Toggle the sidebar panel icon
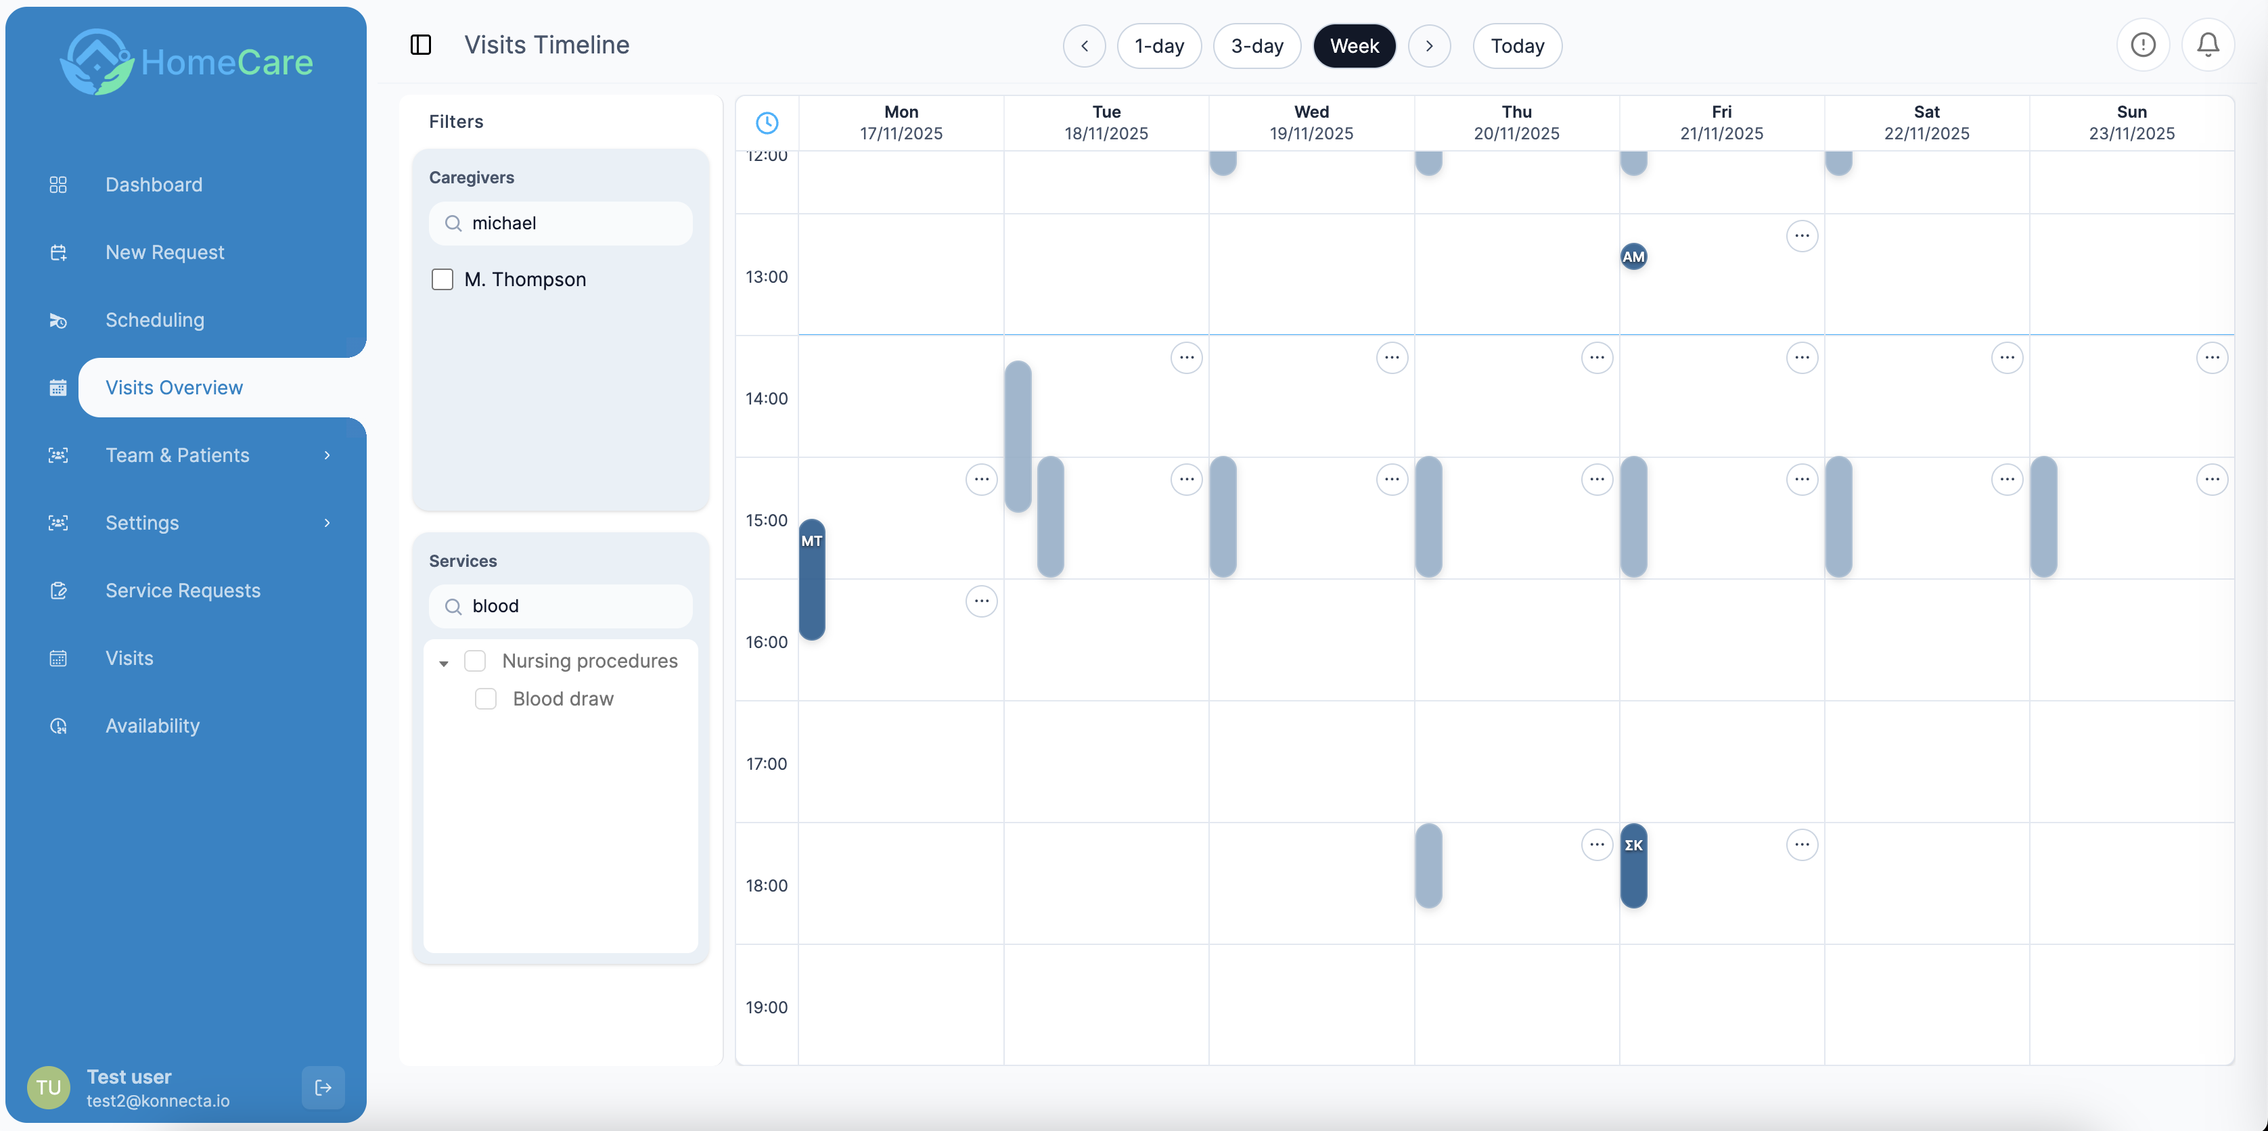Image resolution: width=2268 pixels, height=1131 pixels. click(x=421, y=45)
